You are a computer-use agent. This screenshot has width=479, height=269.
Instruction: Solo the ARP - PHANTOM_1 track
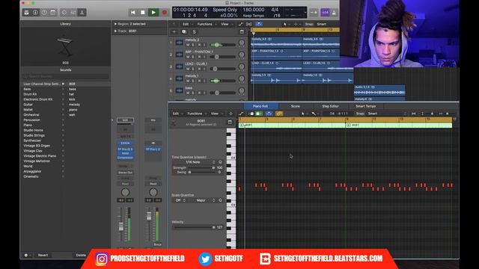[x=193, y=57]
